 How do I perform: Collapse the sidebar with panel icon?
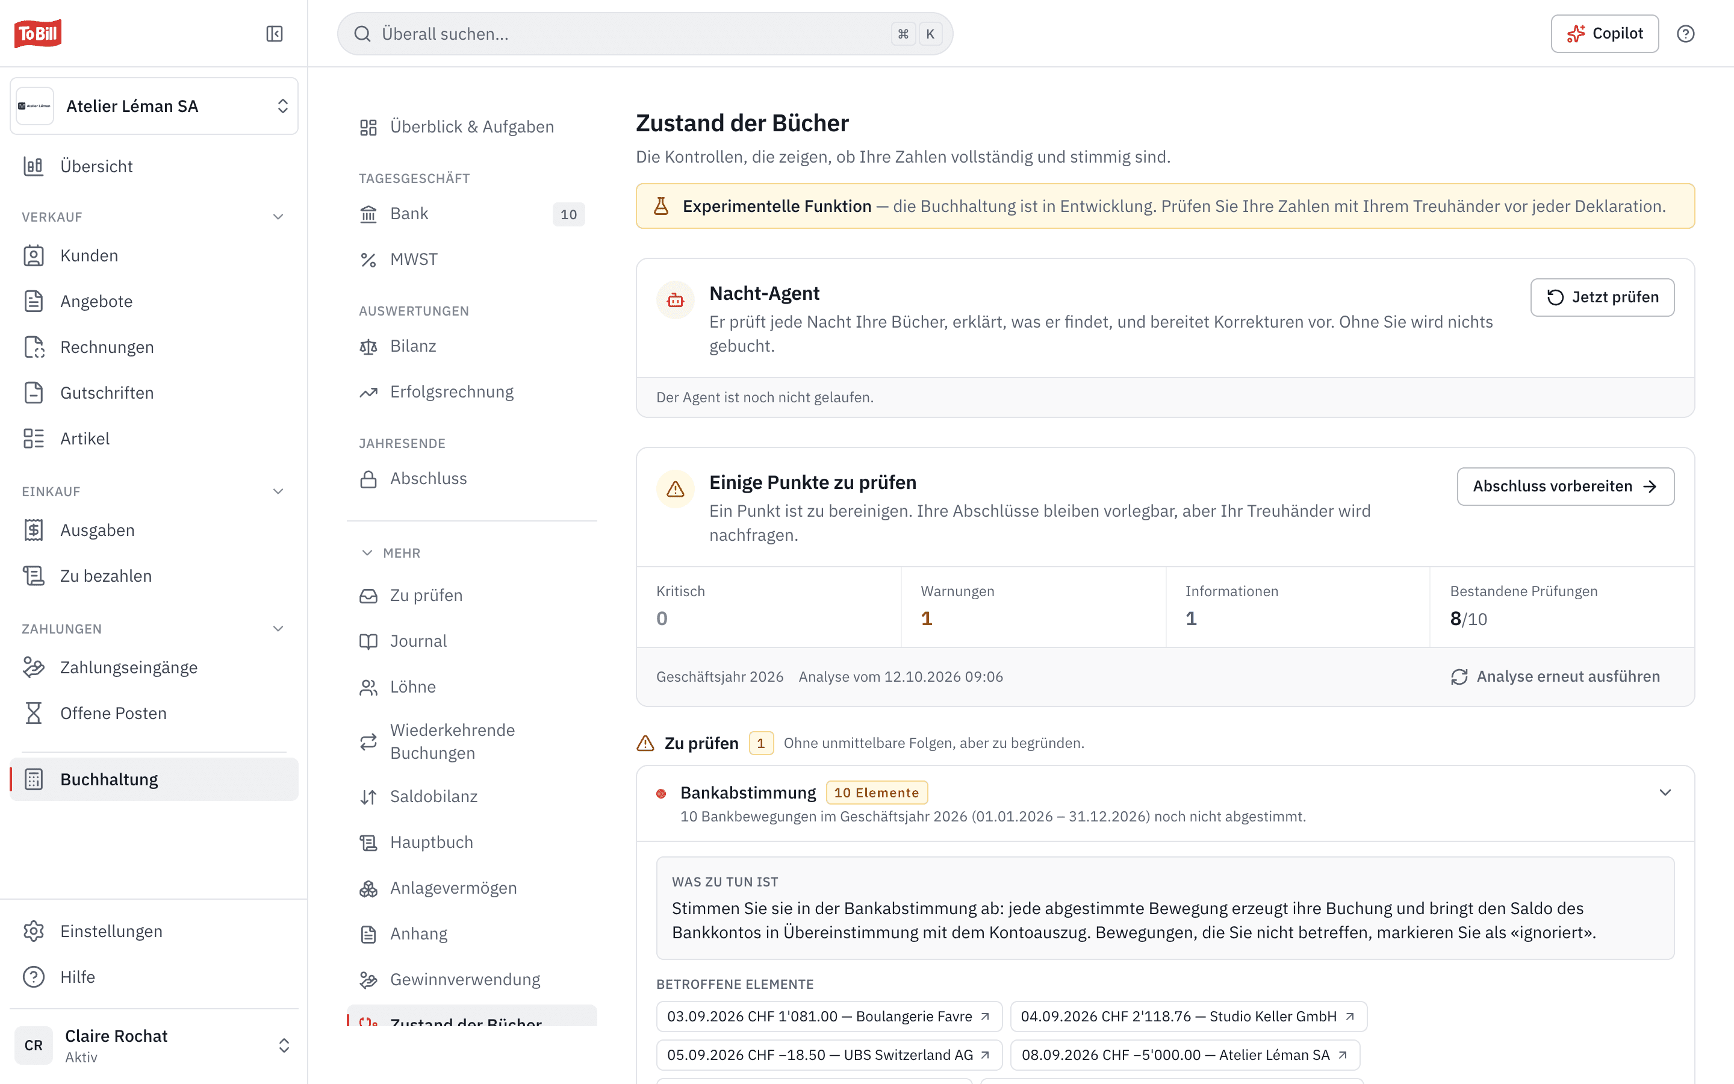click(275, 34)
